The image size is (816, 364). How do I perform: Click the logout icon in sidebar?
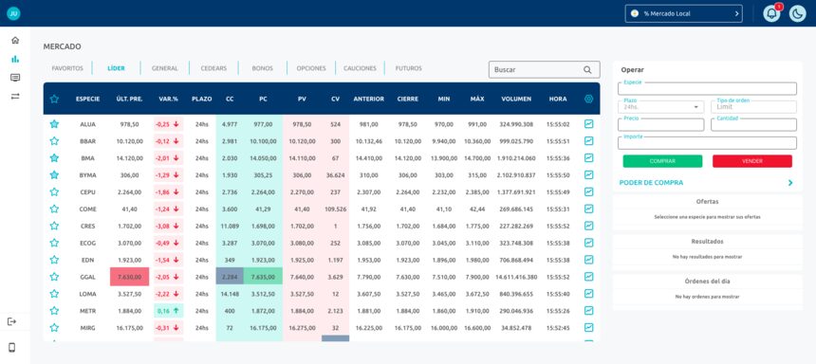(x=12, y=322)
